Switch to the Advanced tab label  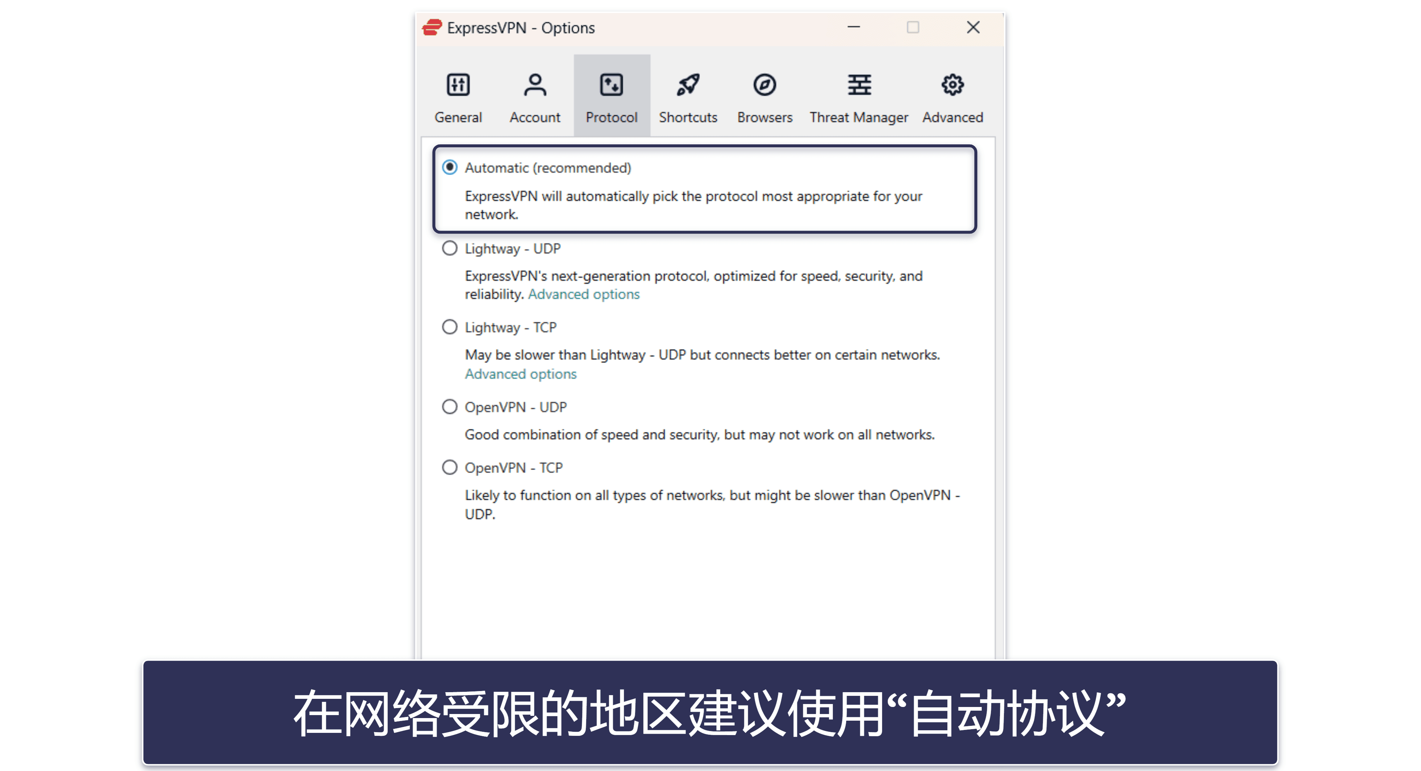952,117
